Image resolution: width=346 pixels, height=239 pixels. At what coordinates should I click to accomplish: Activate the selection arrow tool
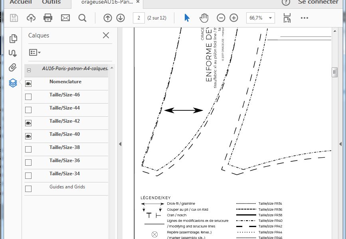pos(187,18)
